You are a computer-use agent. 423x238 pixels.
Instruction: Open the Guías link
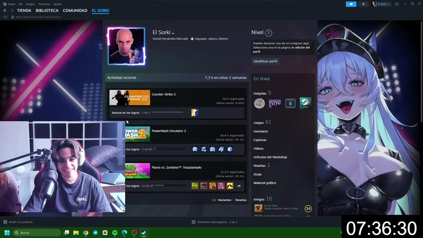(x=257, y=174)
